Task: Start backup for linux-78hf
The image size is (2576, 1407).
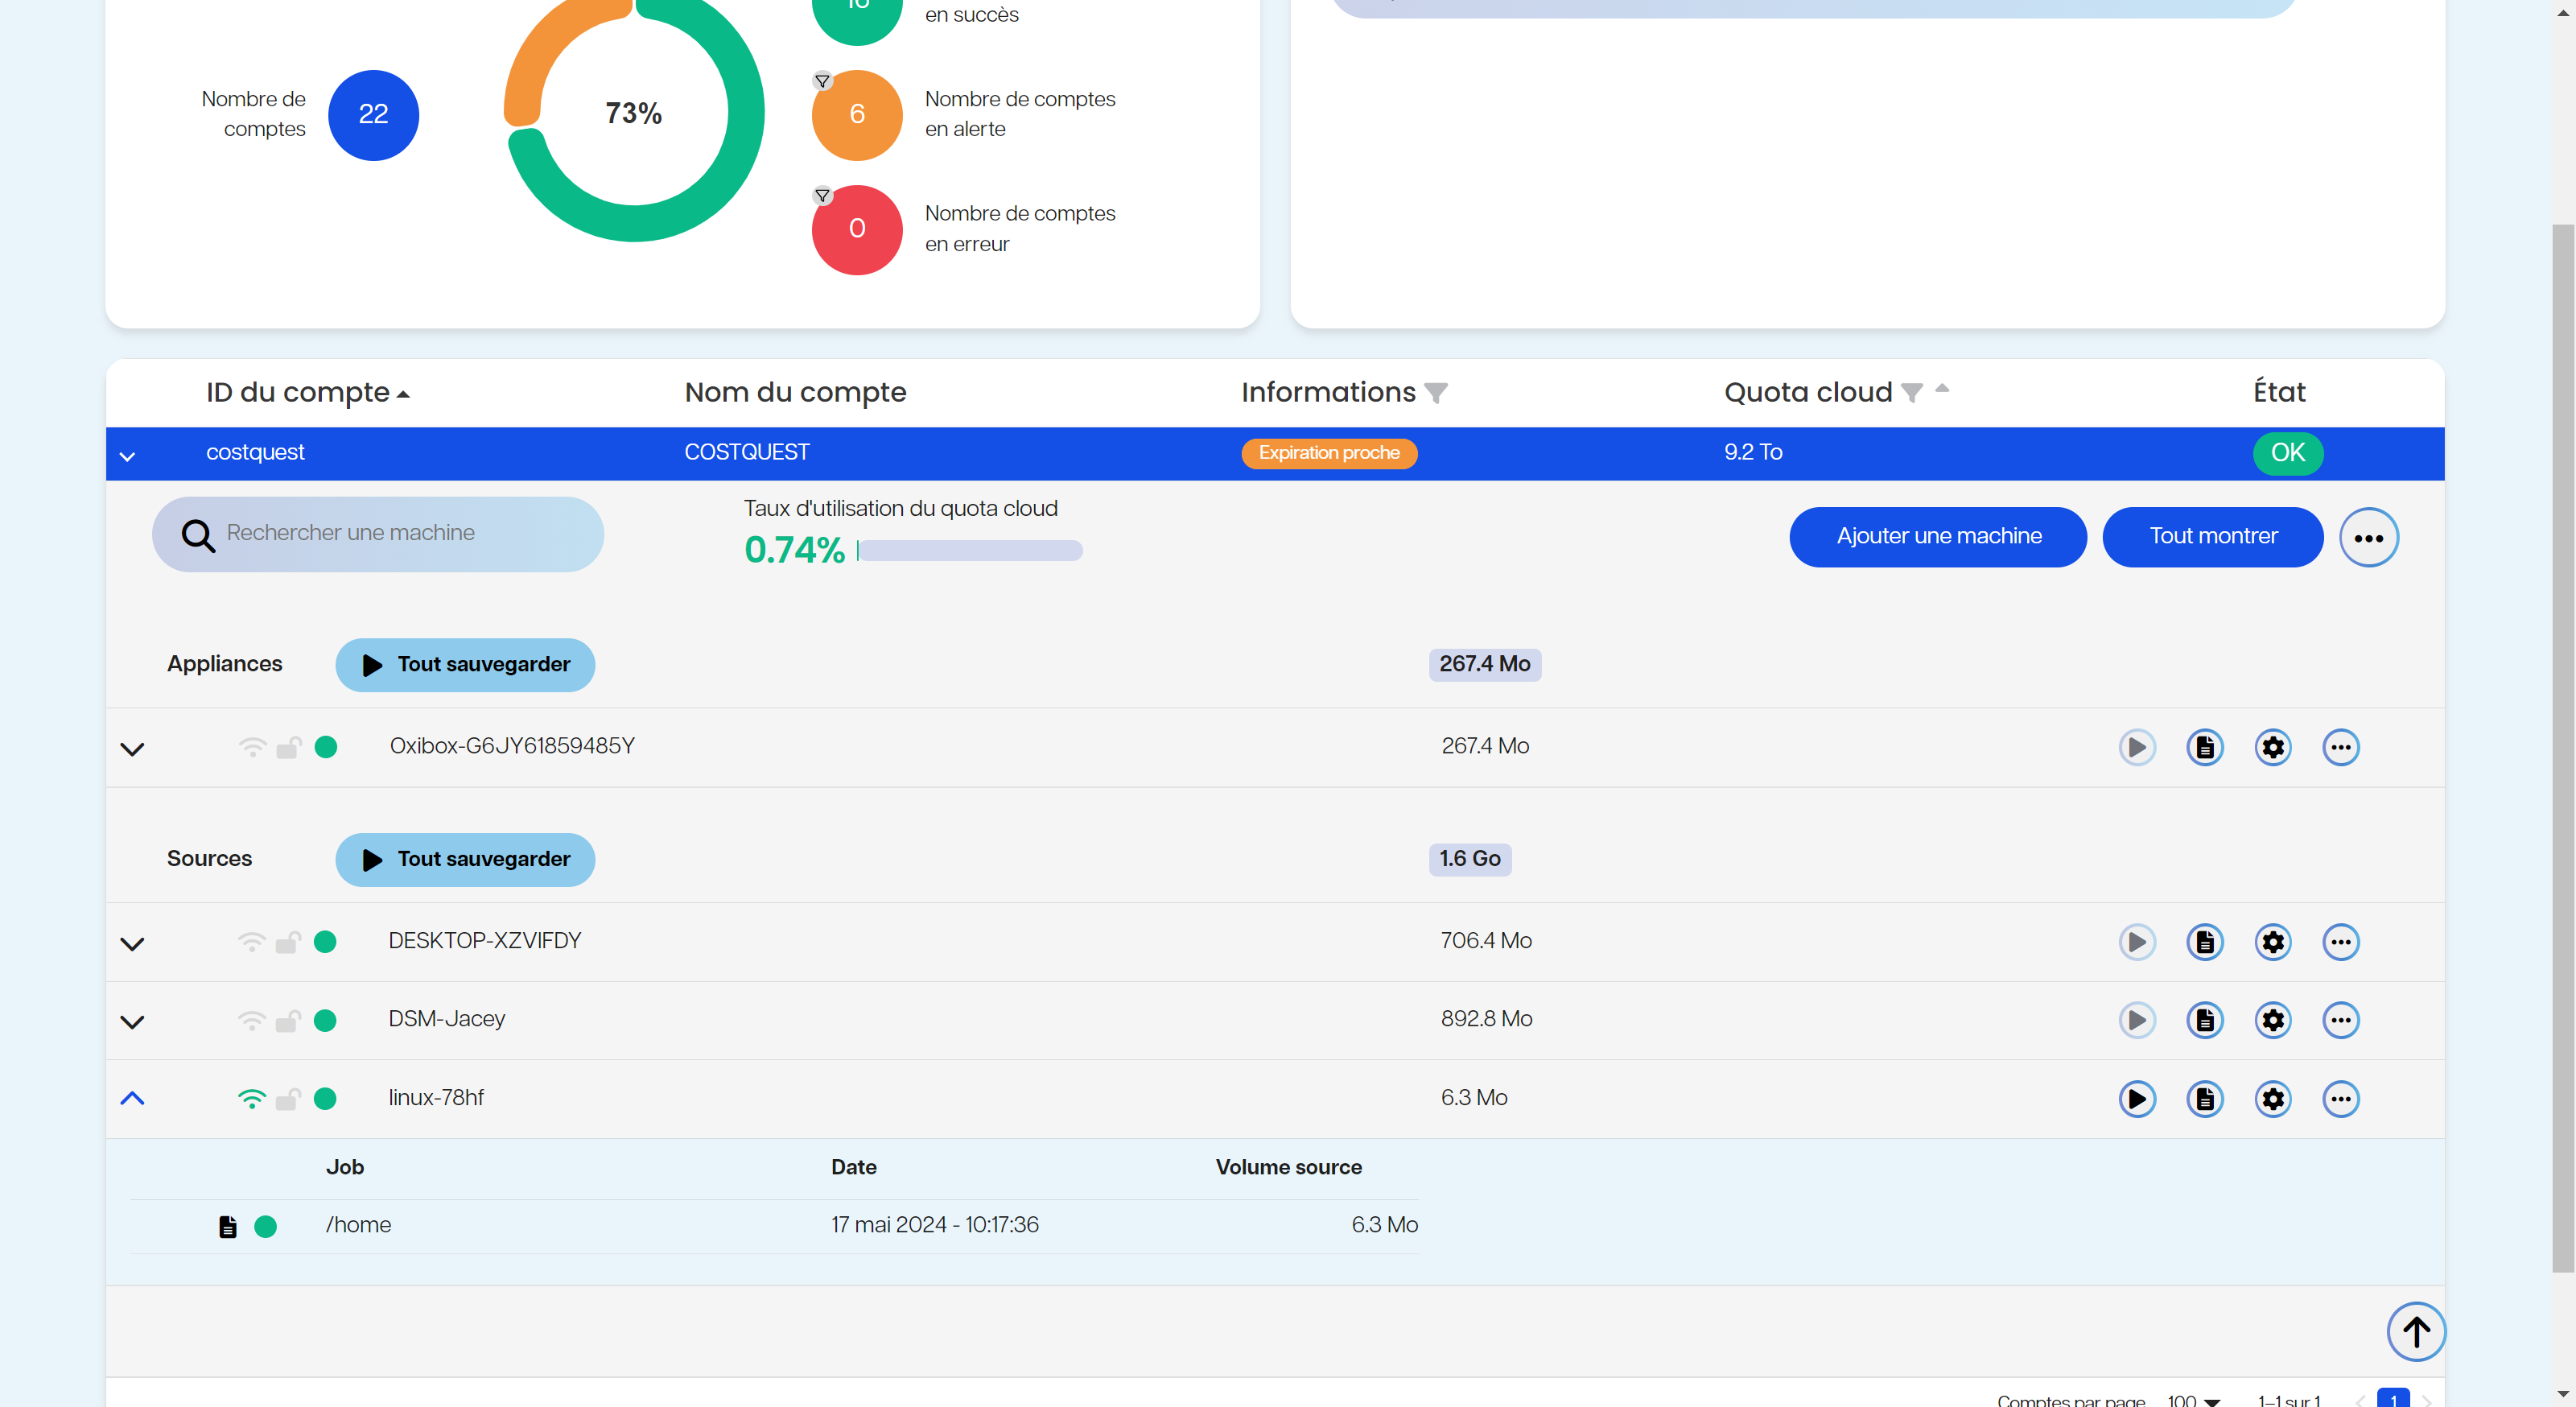Action: point(2137,1099)
